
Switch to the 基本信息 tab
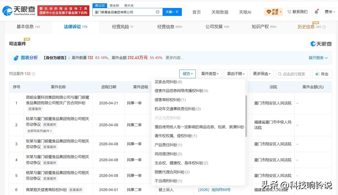pos(28,27)
